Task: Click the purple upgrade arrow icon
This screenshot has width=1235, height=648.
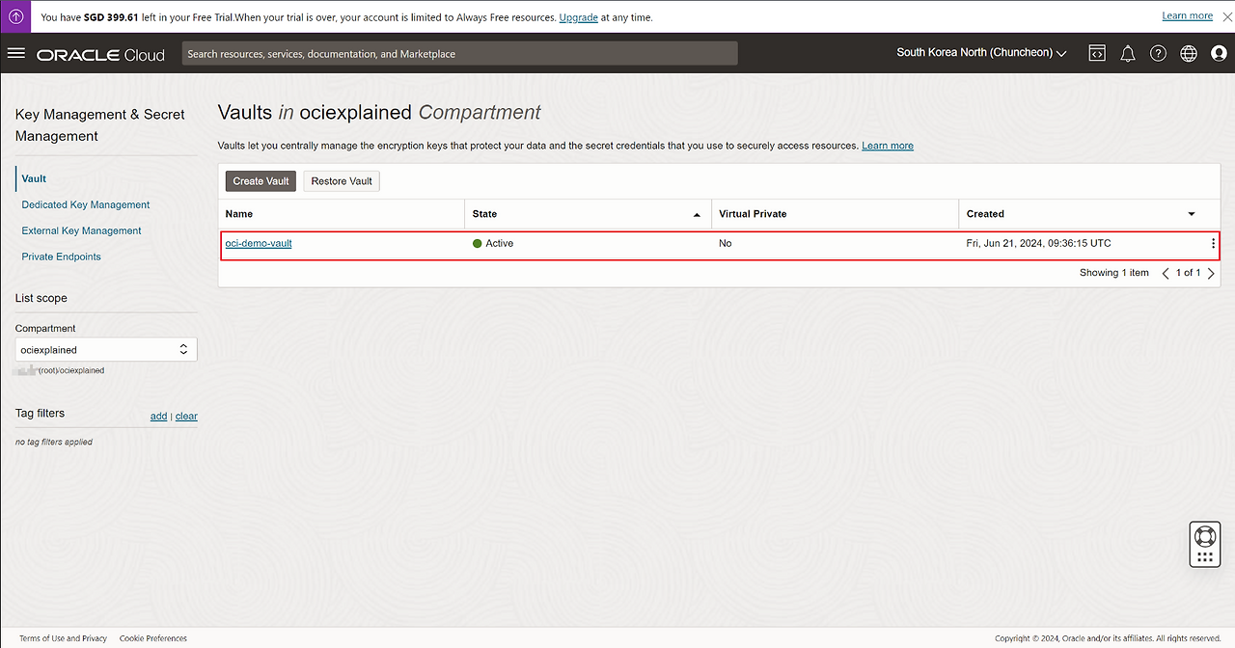Action: coord(16,16)
